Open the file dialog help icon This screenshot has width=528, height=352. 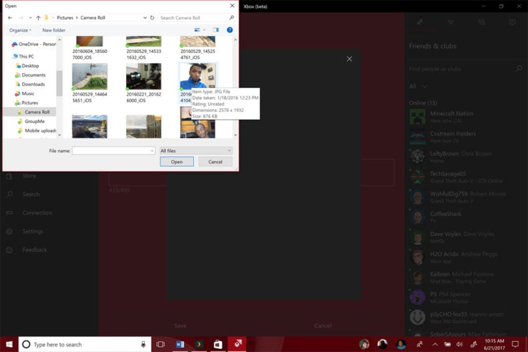230,30
